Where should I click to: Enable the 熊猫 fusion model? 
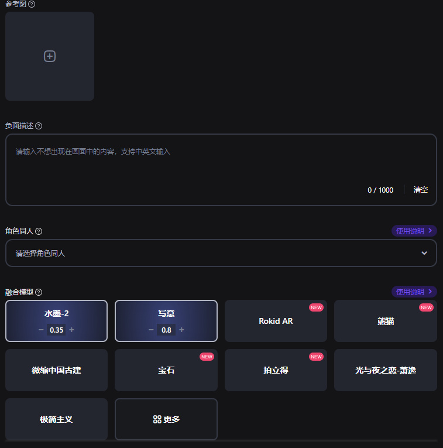pos(385,321)
